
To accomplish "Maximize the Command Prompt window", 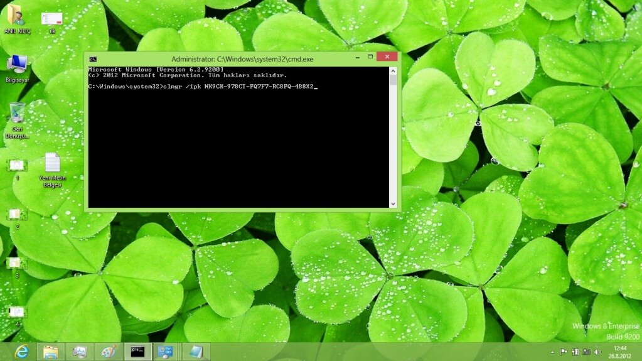I will 370,57.
